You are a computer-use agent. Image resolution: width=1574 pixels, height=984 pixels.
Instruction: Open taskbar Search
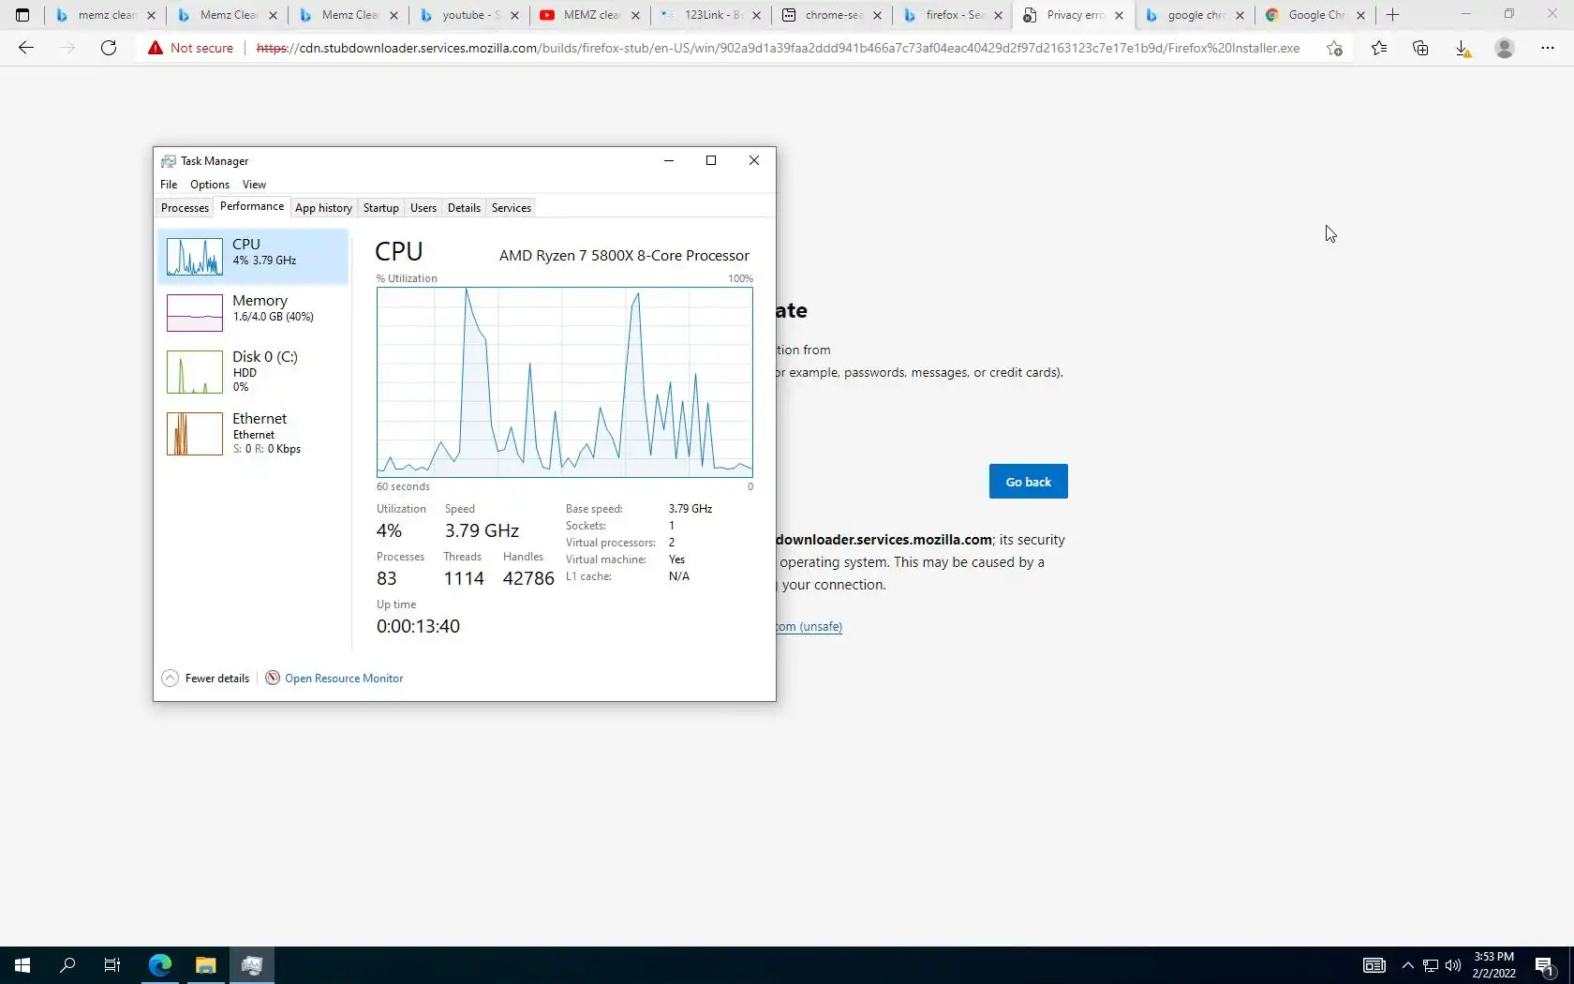coord(67,965)
